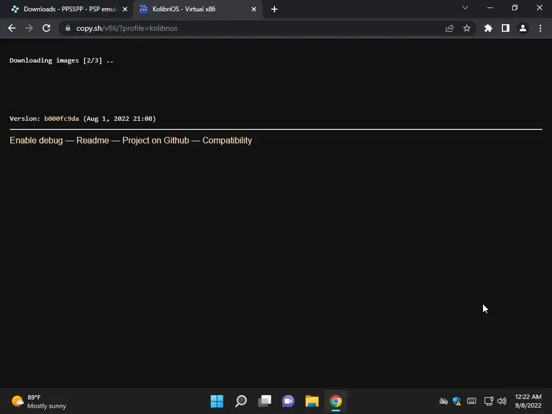This screenshot has height=414, width=552.
Task: Open the weather widget showing 89°F
Action: pyautogui.click(x=39, y=401)
